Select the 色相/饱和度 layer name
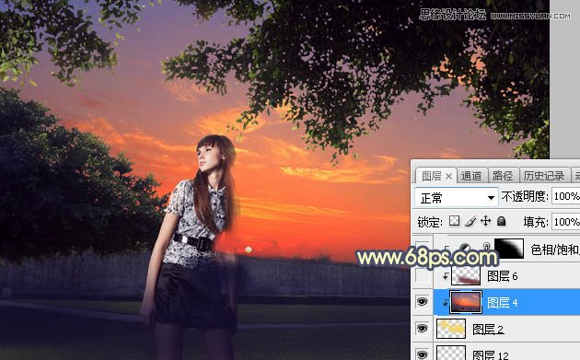The width and height of the screenshot is (580, 360). 555,250
